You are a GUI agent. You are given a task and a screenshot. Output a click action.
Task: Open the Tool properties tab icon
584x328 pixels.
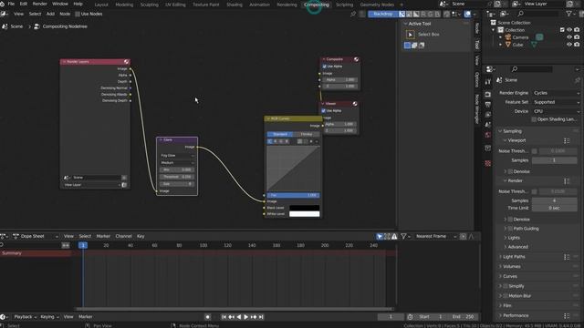pyautogui.click(x=488, y=82)
